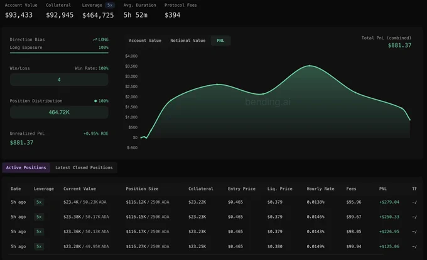The height and width of the screenshot is (260, 427).
Task: Click the Avg. Duration 5h 52m value
Action: (136, 15)
